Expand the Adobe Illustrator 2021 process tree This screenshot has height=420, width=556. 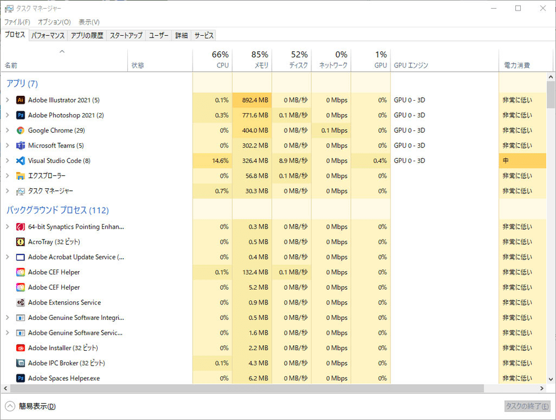tap(7, 100)
